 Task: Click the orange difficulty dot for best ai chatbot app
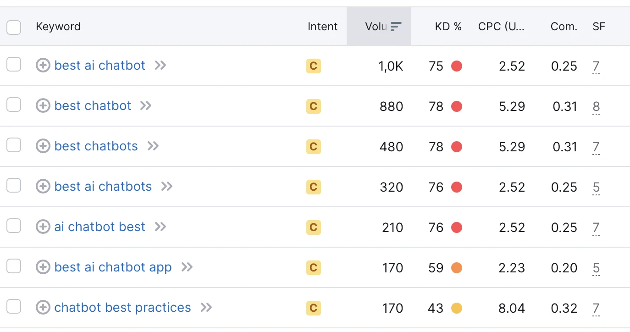click(x=457, y=268)
